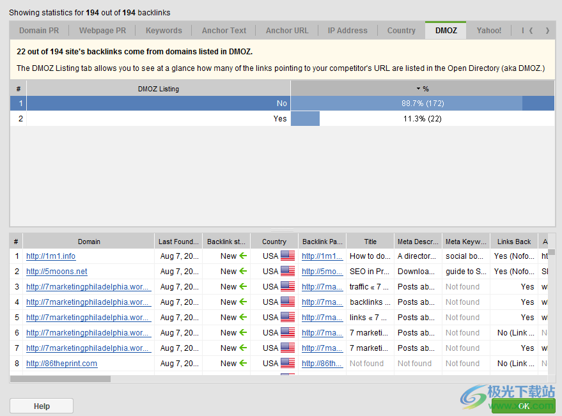The image size is (562, 416).
Task: Click the green New arrow in row 8
Action: 244,363
